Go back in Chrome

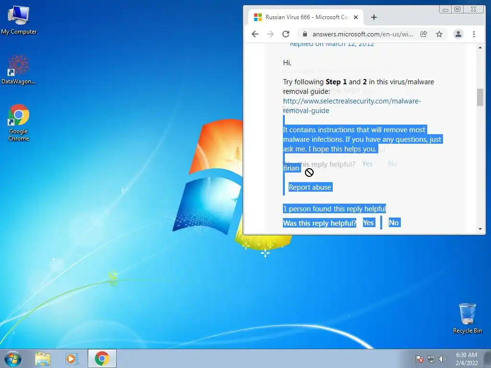[x=255, y=34]
